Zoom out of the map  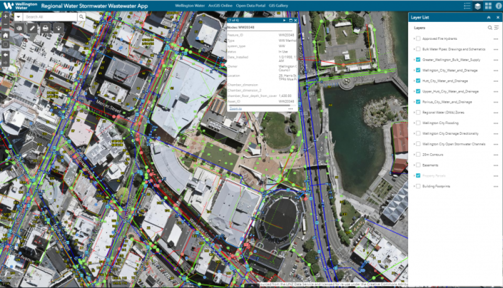[x=5, y=25]
